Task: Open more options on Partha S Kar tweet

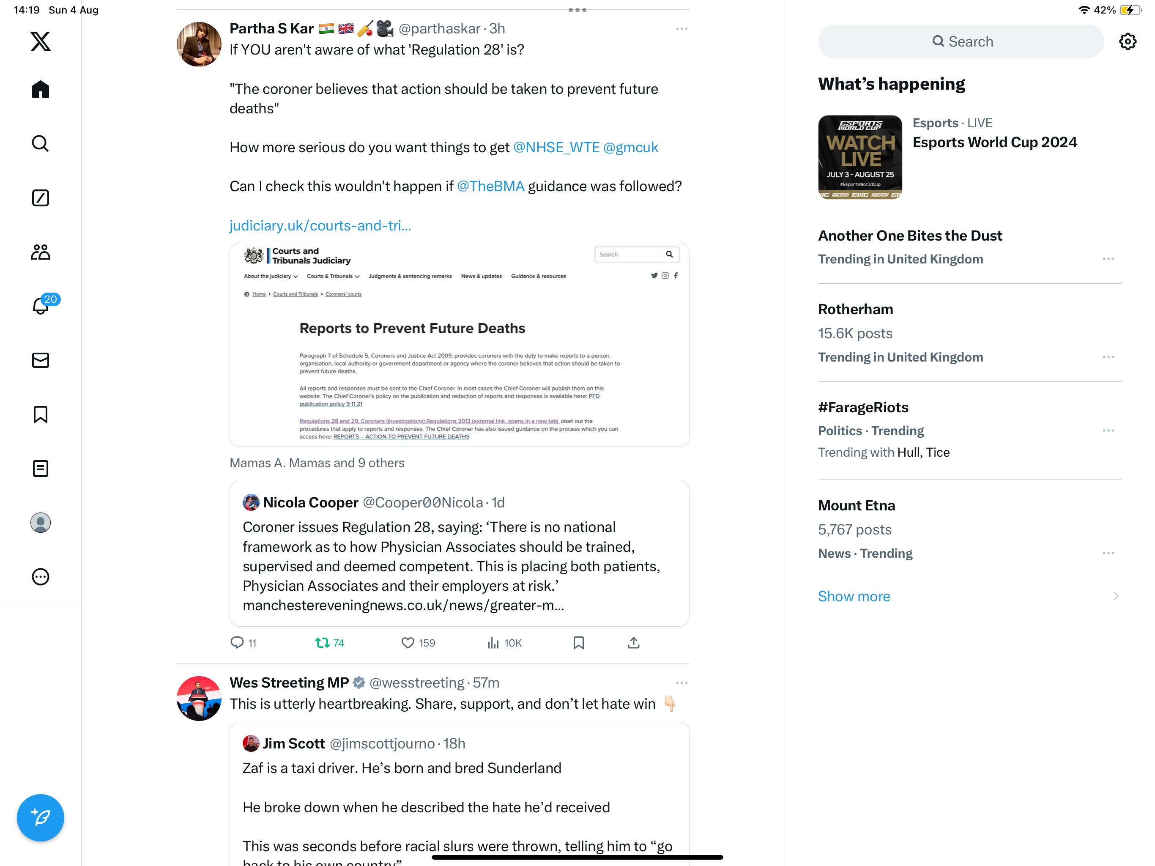Action: tap(682, 29)
